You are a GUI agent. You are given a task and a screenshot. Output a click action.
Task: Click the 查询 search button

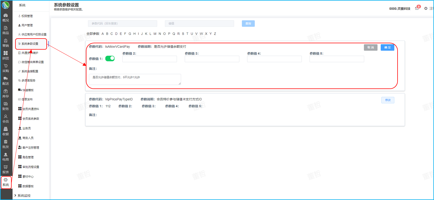point(248,24)
